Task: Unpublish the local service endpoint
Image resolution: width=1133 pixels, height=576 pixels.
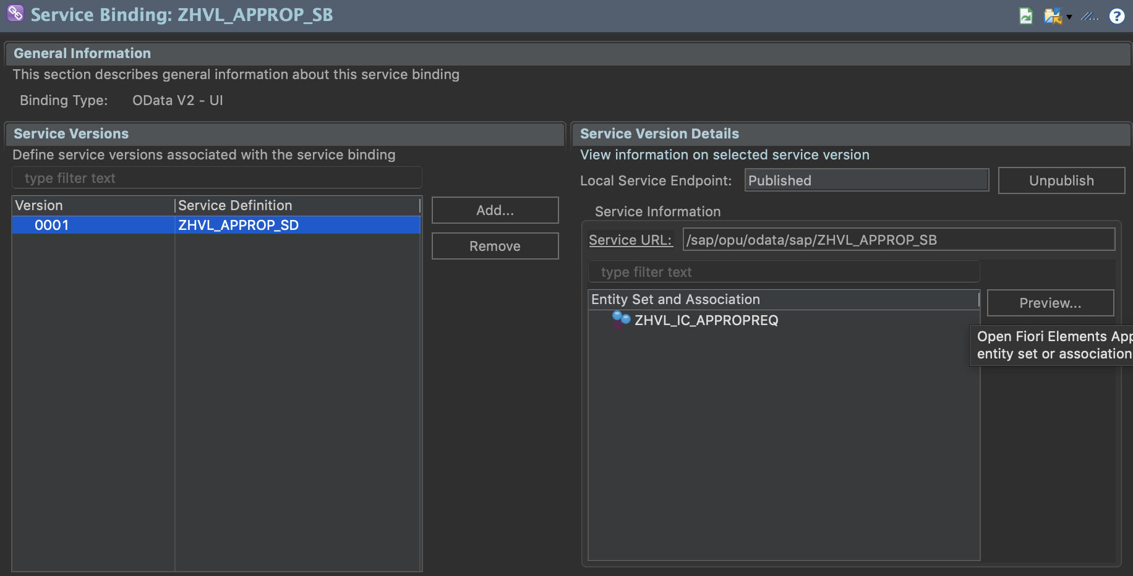Action: [x=1061, y=180]
